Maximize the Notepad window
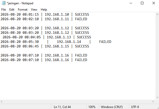Viewport: 159px width, 109px height. [x=142, y=3]
